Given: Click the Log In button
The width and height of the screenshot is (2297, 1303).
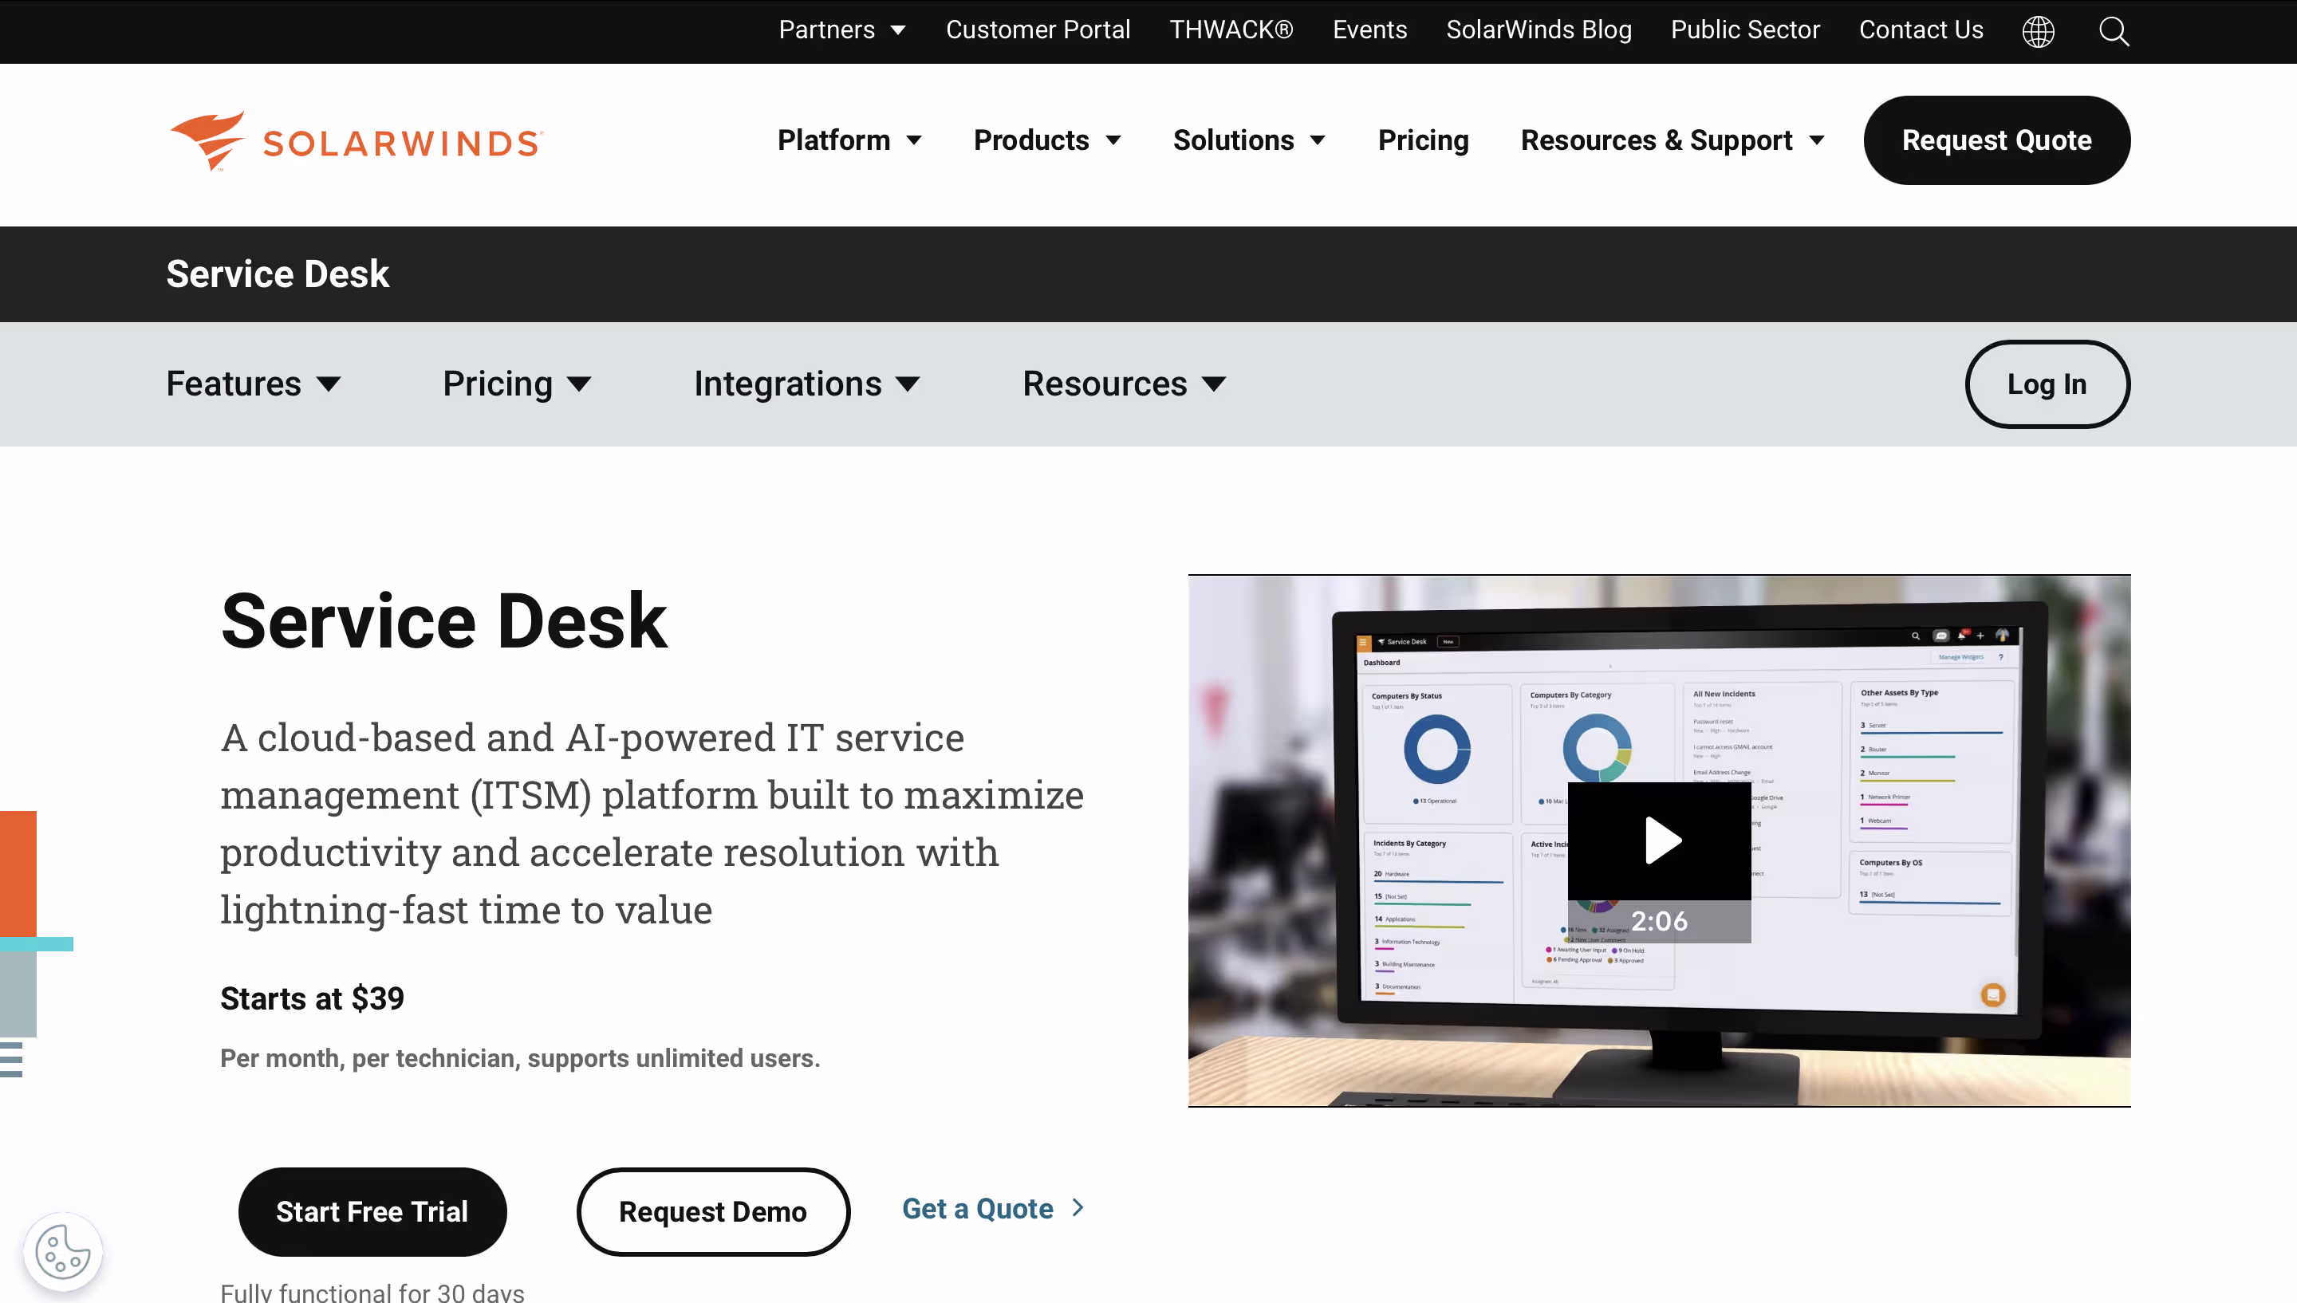Looking at the screenshot, I should click(2047, 384).
